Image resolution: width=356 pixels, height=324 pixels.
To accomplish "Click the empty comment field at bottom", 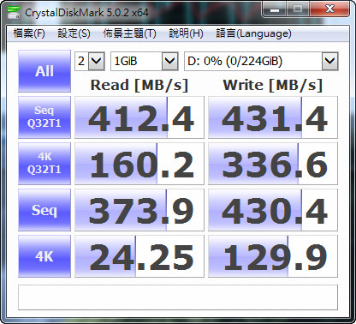I will pyautogui.click(x=178, y=297).
